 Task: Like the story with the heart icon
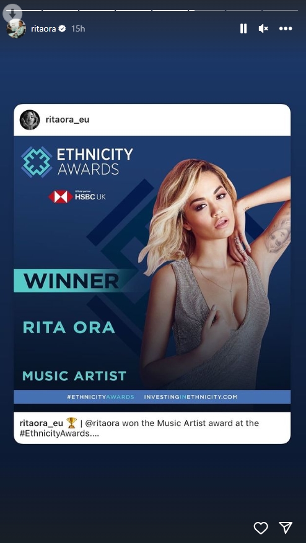(261, 528)
